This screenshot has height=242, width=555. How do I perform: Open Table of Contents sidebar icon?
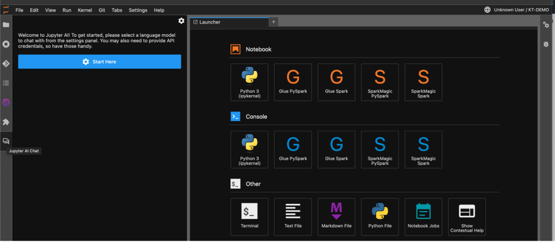pos(6,83)
